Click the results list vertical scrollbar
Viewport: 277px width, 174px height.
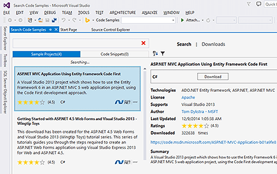(x=145, y=114)
